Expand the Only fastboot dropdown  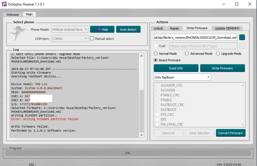(x=182, y=77)
